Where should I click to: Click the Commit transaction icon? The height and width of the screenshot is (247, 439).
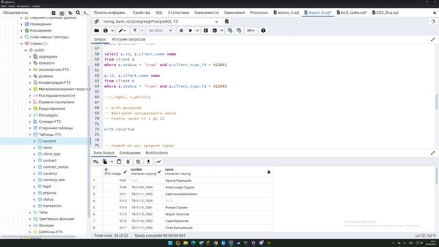(230, 30)
